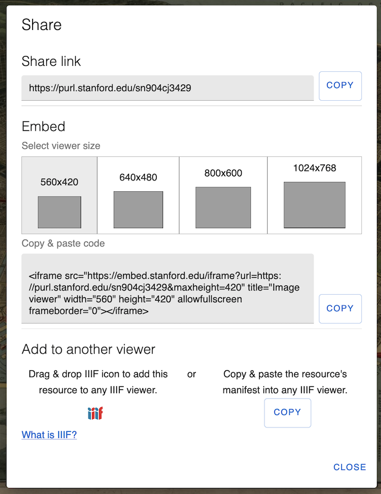Copy the iframe embed code
This screenshot has width=381, height=494.
(x=340, y=308)
